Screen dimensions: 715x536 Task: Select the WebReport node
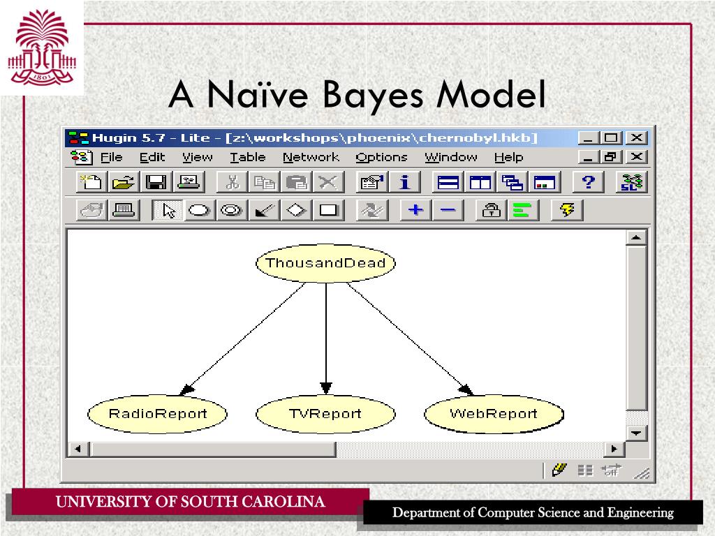(x=494, y=414)
